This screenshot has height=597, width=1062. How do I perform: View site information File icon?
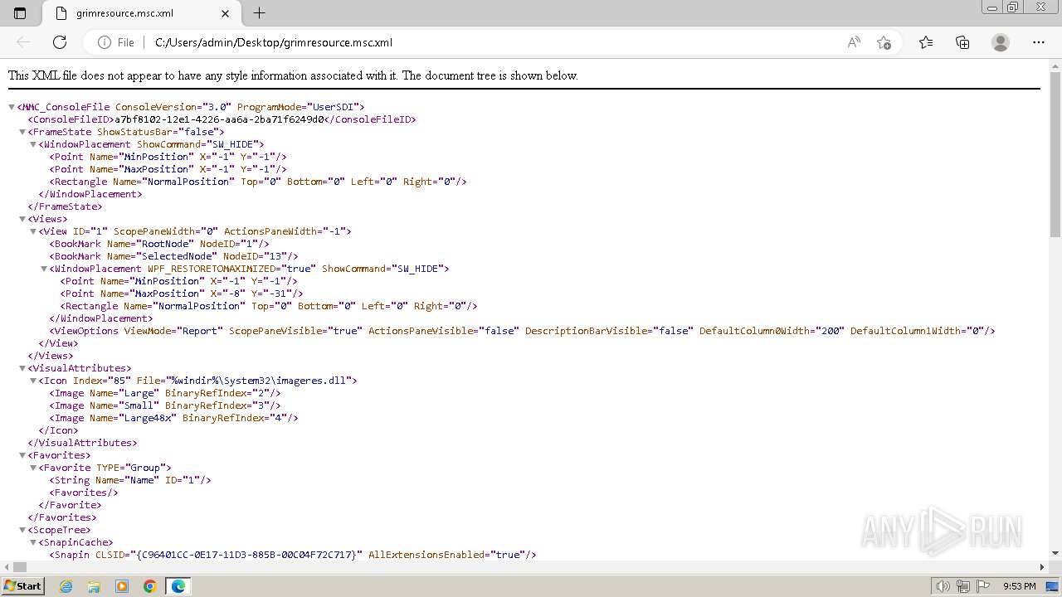point(116,42)
